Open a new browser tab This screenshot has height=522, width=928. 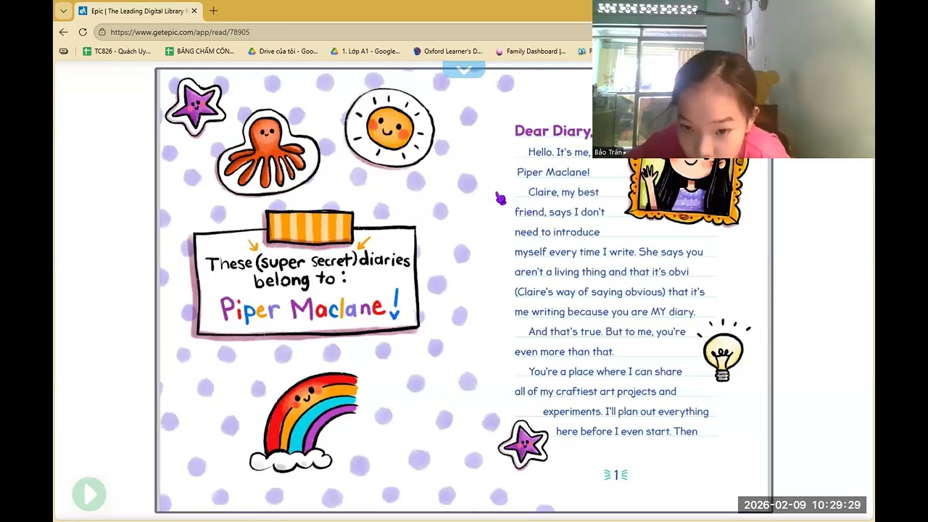tap(213, 11)
